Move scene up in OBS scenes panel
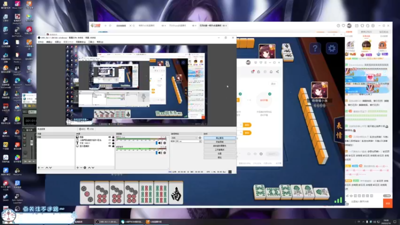 pyautogui.click(x=46, y=167)
